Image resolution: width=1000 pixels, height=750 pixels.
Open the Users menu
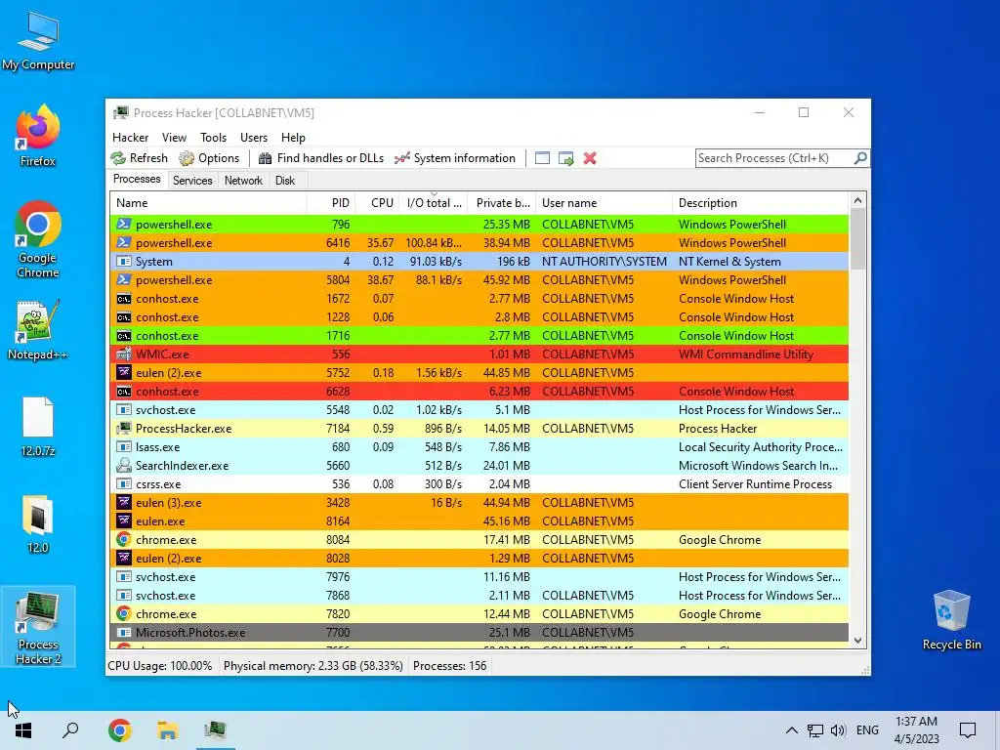[254, 137]
